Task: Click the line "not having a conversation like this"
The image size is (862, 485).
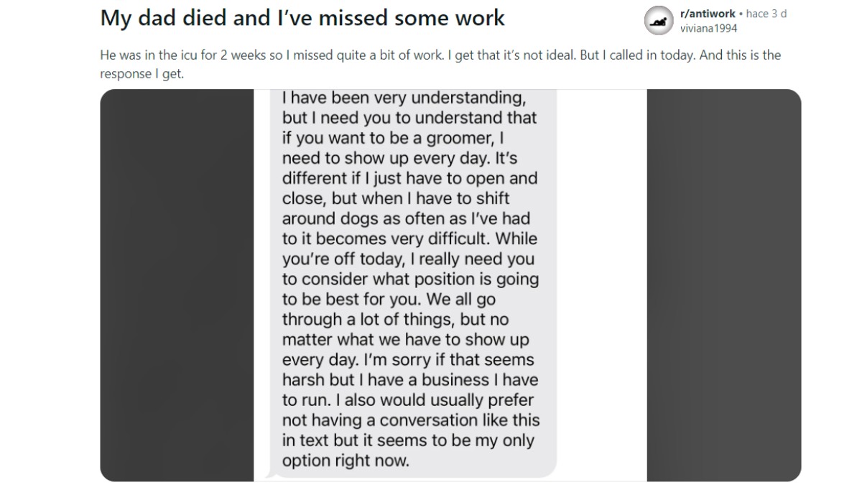Action: [x=410, y=420]
